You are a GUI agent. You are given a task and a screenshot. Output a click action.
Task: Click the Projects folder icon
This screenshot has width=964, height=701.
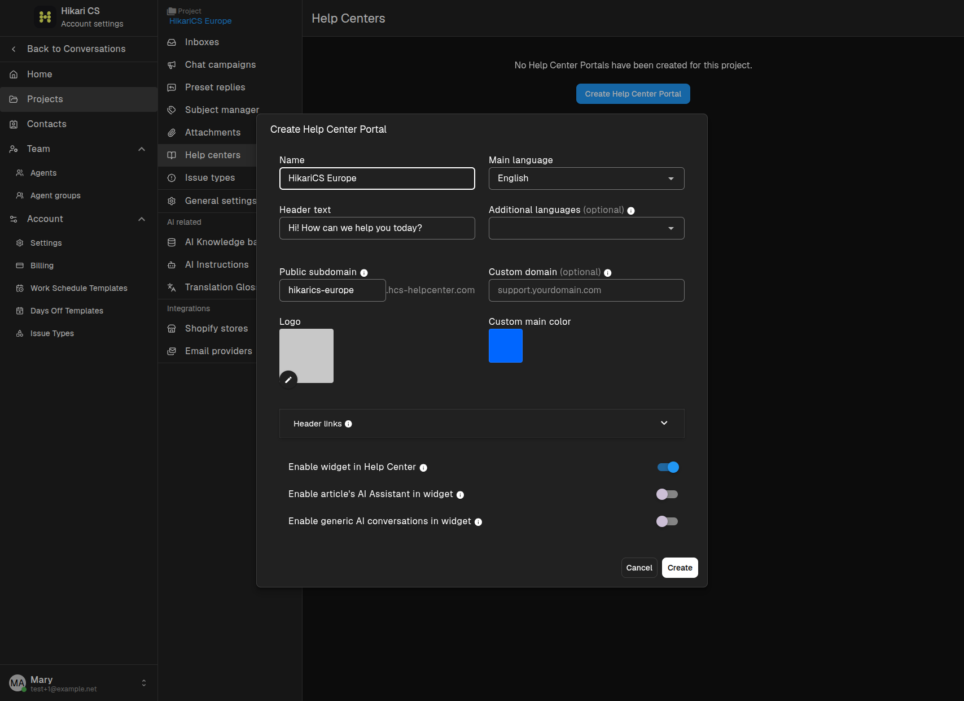14,99
